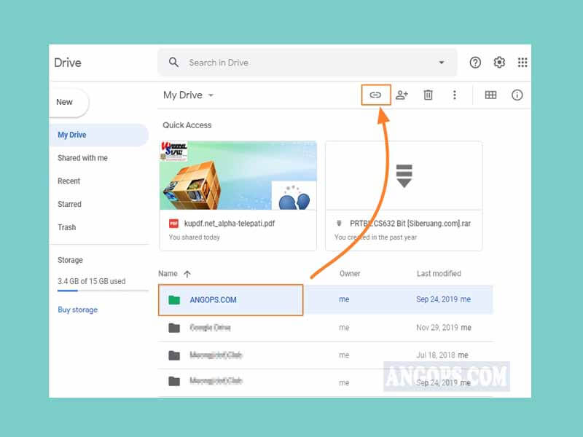Image resolution: width=583 pixels, height=437 pixels.
Task: Click the Jul 18, 2018 modified date
Action: coord(435,355)
